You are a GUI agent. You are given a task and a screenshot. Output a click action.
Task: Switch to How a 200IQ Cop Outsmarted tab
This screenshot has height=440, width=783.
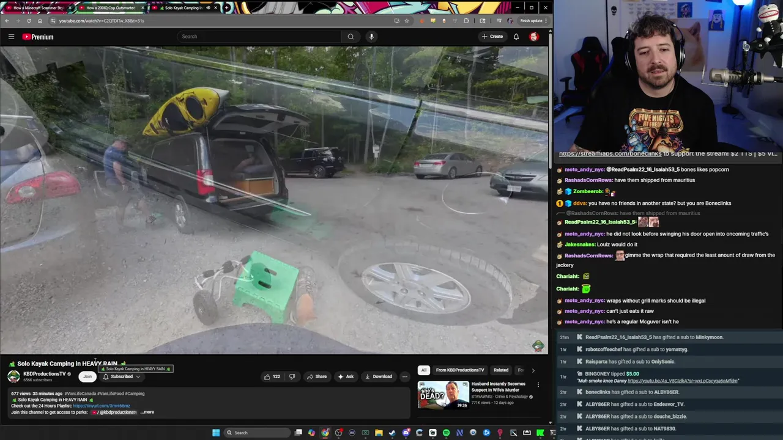[112, 8]
